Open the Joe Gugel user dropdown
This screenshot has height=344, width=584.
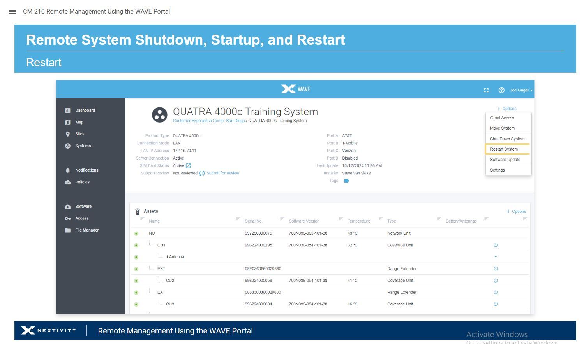pyautogui.click(x=521, y=90)
